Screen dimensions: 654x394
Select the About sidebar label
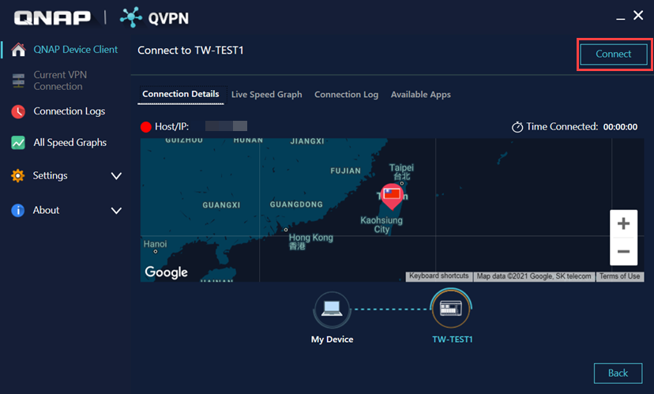[x=46, y=210]
